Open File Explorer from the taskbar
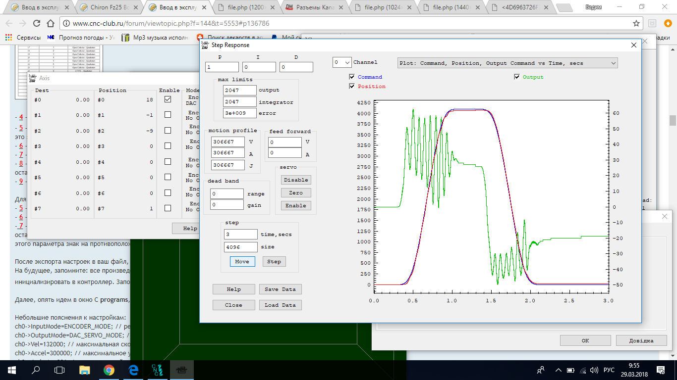Screen dimensions: 677x380 [85, 370]
